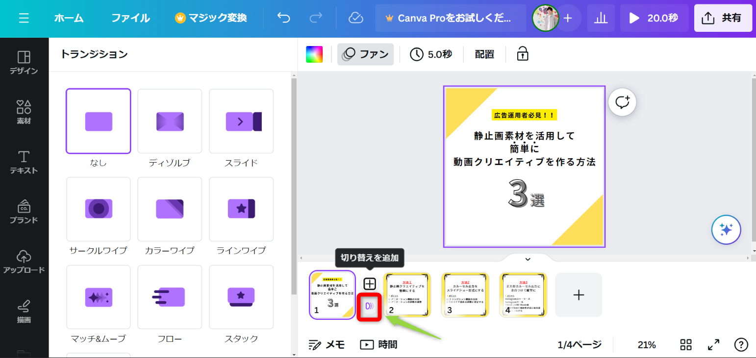The height and width of the screenshot is (358, 756).
Task: Click the undo arrow icon
Action: pyautogui.click(x=283, y=18)
